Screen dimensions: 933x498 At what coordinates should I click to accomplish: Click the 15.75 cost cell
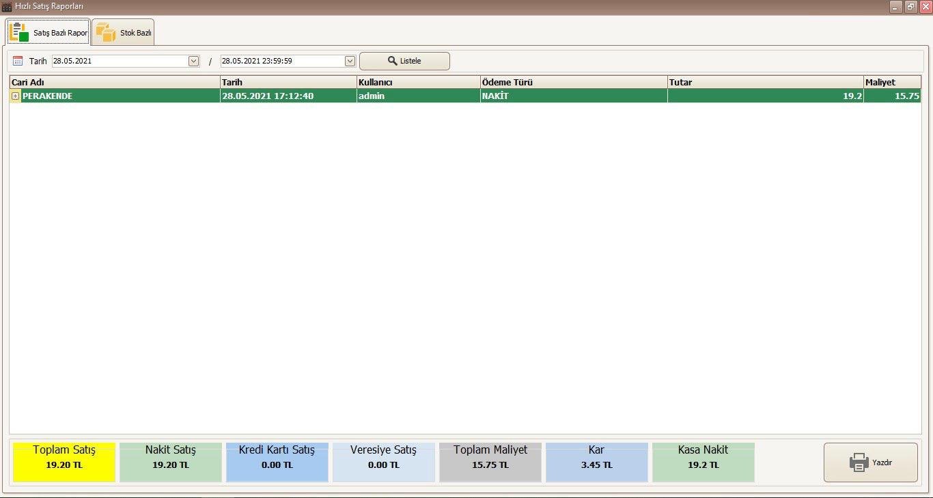tap(892, 96)
